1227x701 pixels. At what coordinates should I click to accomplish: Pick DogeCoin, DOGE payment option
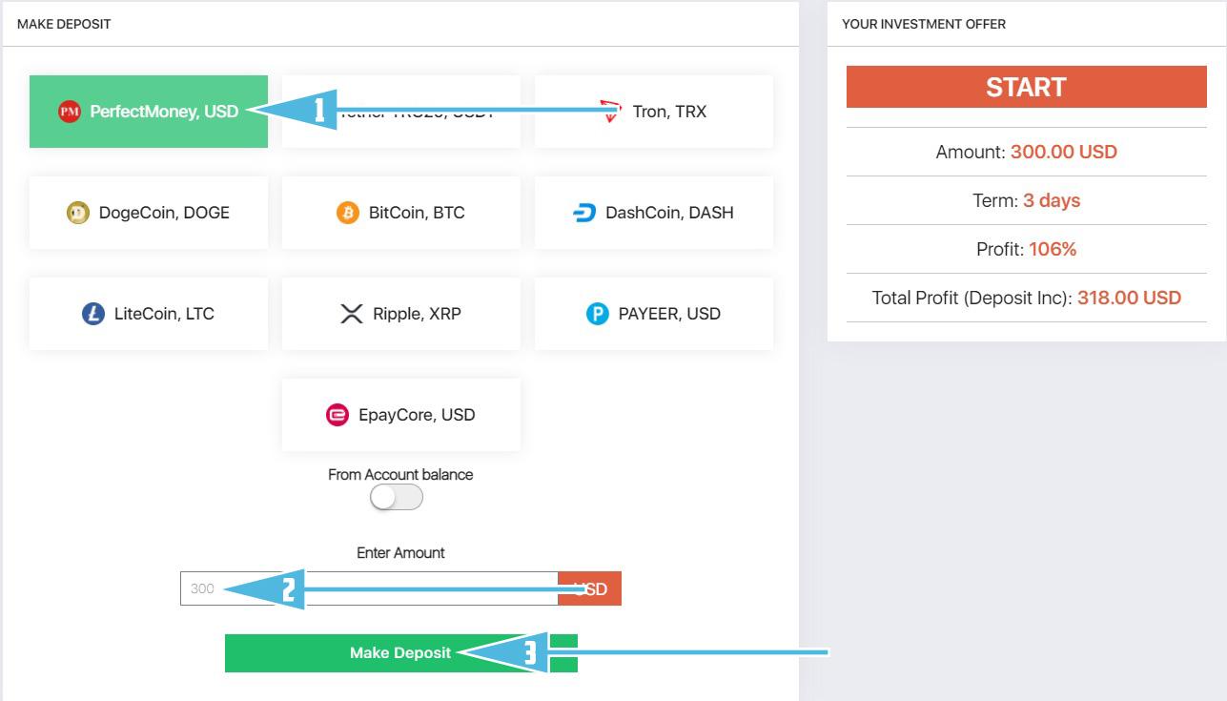point(149,213)
